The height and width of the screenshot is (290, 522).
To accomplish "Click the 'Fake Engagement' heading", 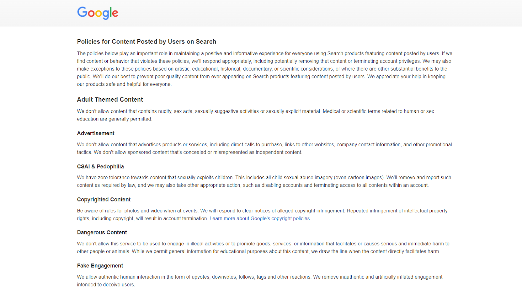I will pyautogui.click(x=100, y=266).
